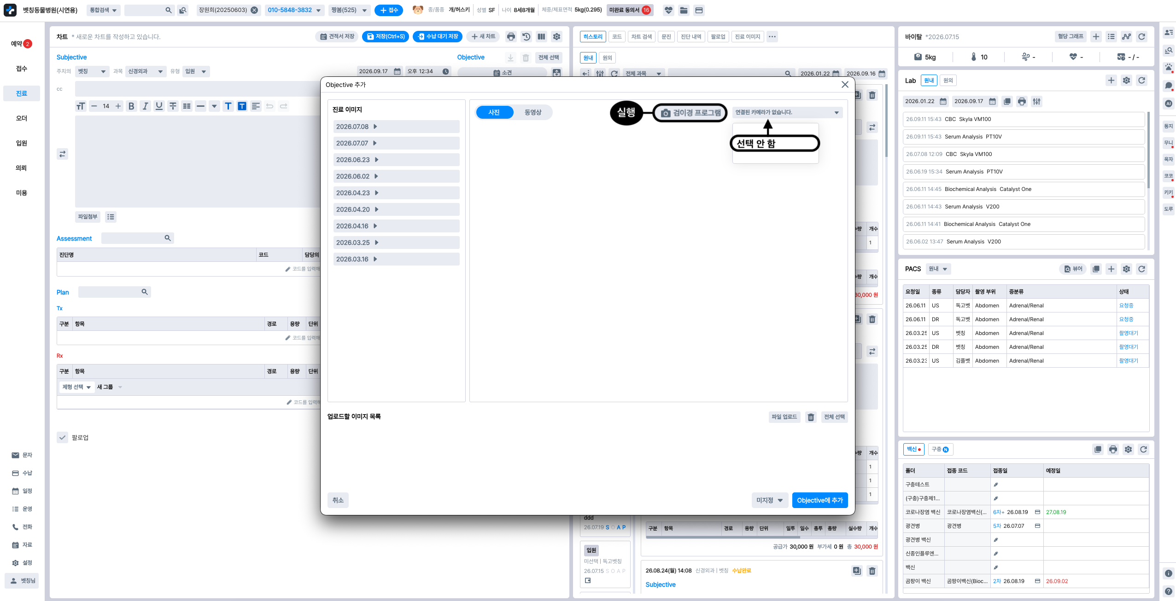Click the print icon in chart toolbar
This screenshot has width=1176, height=601.
[511, 36]
